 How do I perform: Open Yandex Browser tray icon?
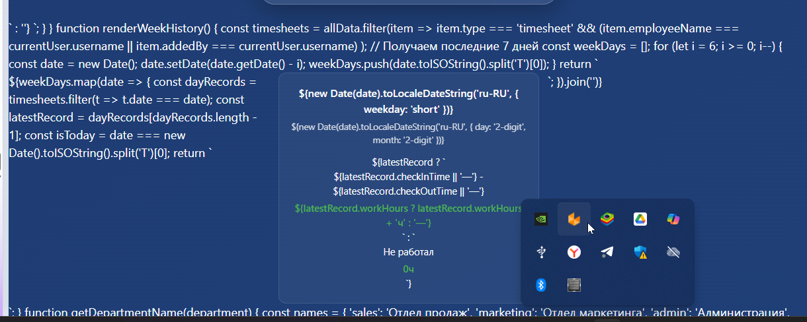(573, 252)
